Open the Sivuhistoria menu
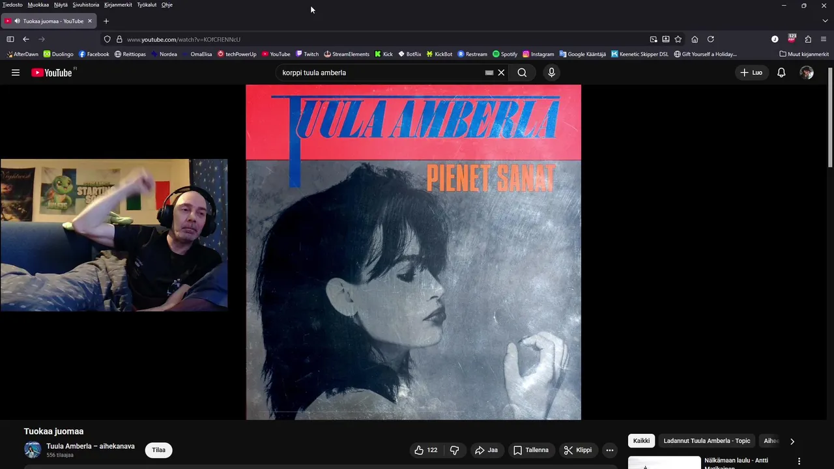Screen dimensions: 834x469 coord(86,5)
